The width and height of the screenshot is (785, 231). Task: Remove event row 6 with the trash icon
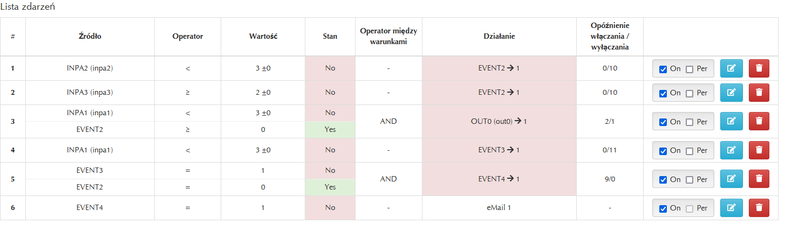(759, 208)
